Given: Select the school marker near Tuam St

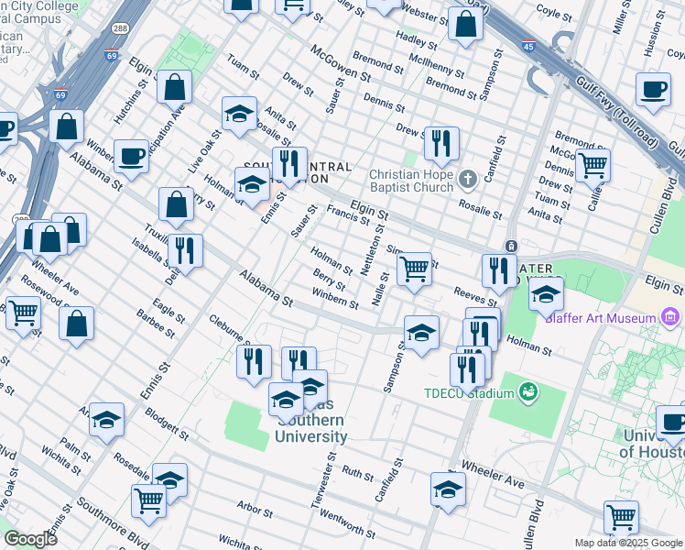Looking at the screenshot, I should tap(239, 115).
